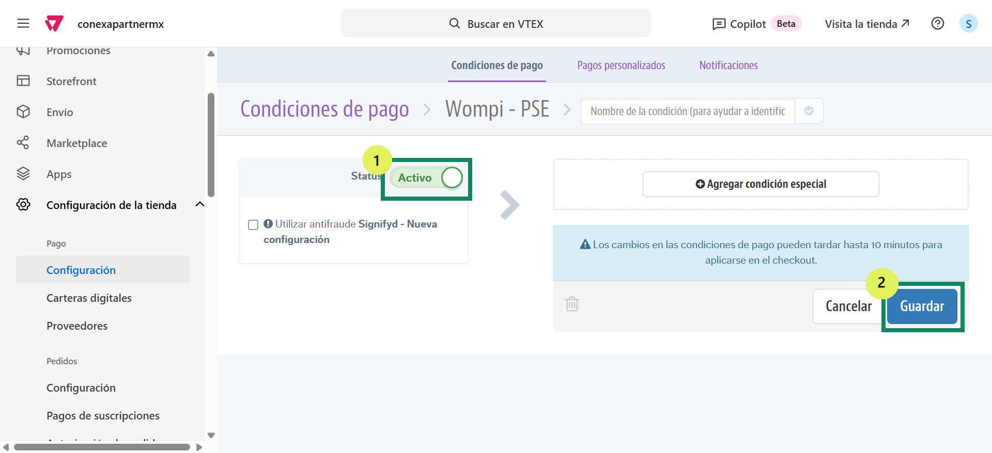The height and width of the screenshot is (453, 992).
Task: Click the Envío box icon
Action: tap(23, 112)
